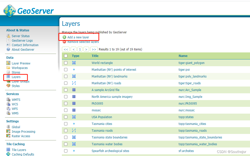Check the Pk50095 layer checkbox

tap(66, 104)
